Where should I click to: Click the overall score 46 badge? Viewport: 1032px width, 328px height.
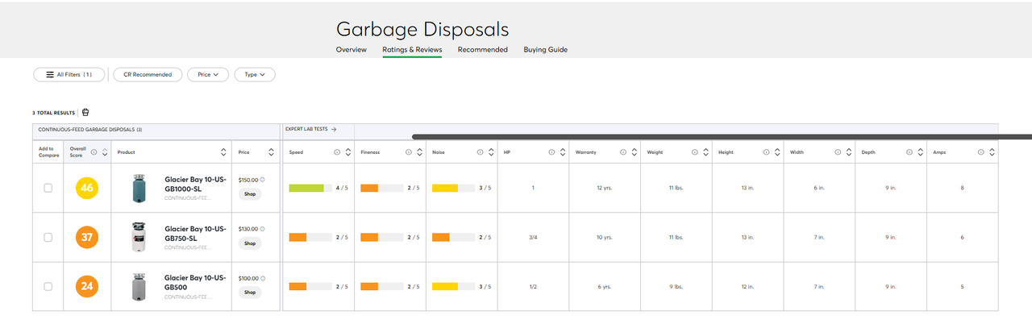pyautogui.click(x=87, y=189)
